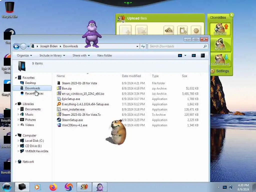The height and width of the screenshot is (192, 256).
Task: Open the Include in library menu
Action: click(52, 55)
